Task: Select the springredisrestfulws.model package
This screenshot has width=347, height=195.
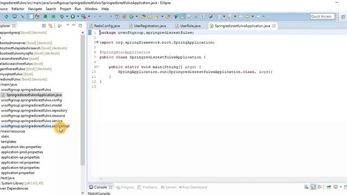Action: [x=31, y=105]
